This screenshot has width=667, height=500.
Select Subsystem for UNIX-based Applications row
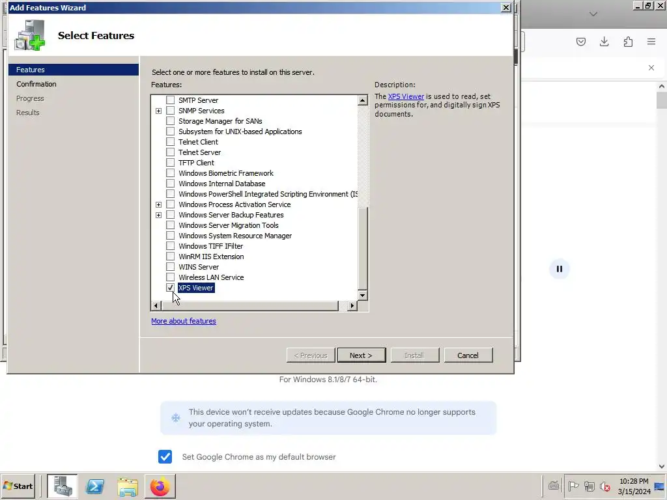pyautogui.click(x=240, y=132)
